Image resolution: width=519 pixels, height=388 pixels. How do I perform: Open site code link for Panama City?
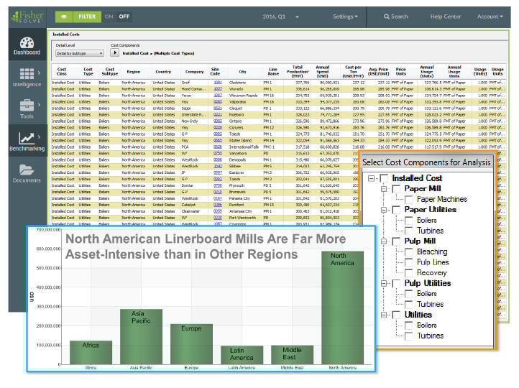(x=218, y=198)
